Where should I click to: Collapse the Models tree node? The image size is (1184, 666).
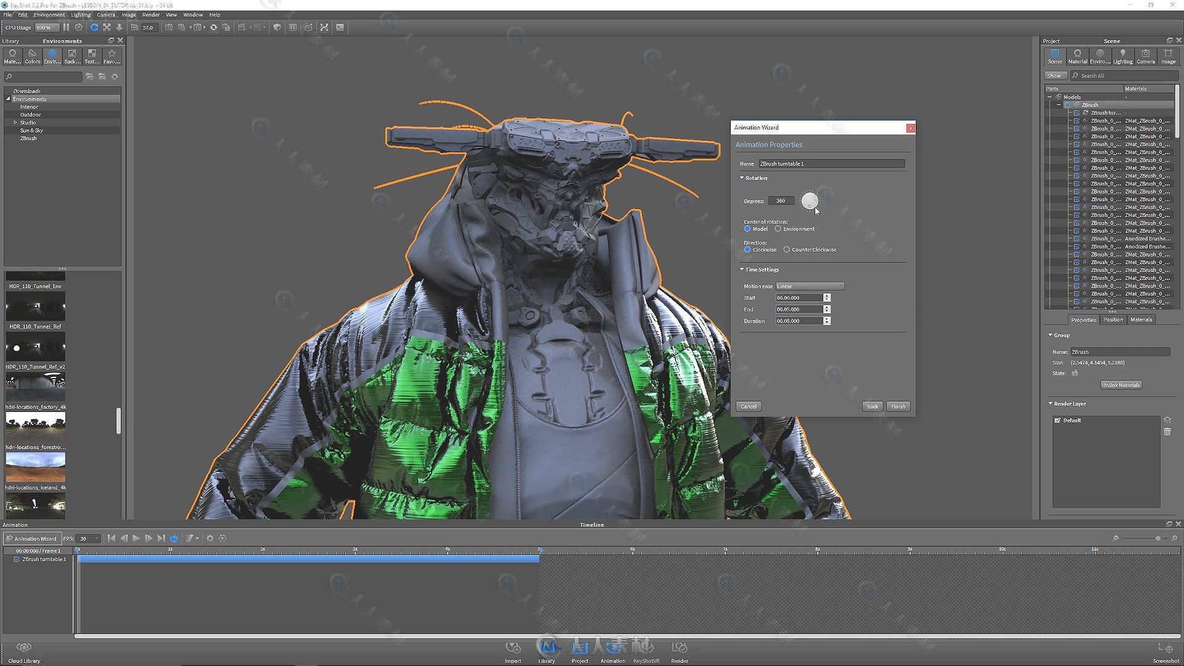[x=1050, y=97]
